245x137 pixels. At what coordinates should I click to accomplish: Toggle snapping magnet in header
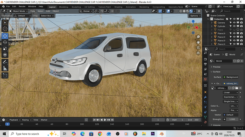[102, 11]
